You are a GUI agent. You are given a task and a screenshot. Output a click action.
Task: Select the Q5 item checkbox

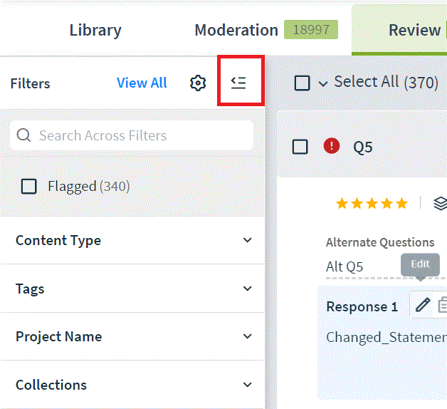tap(300, 147)
